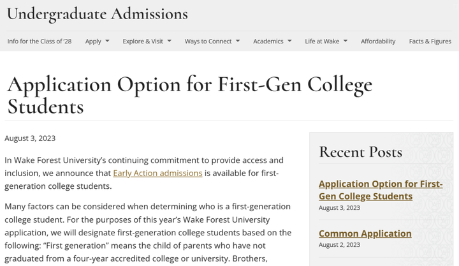The image size is (459, 266).
Task: Click the Academics menu label
Action: (x=268, y=41)
